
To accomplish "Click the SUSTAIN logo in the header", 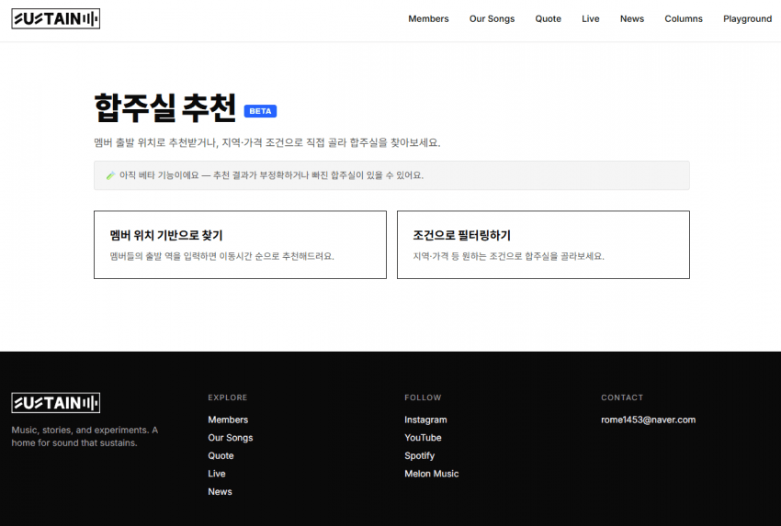I will pyautogui.click(x=56, y=19).
